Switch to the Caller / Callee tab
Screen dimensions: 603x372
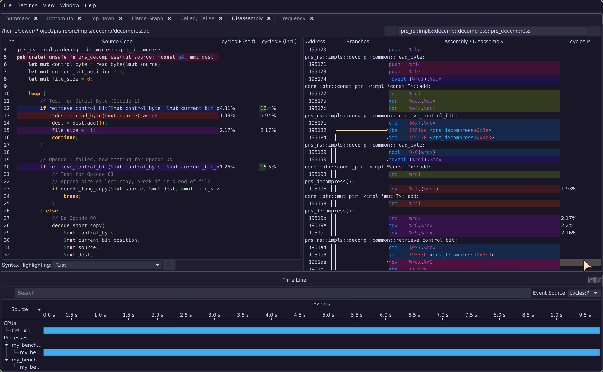click(x=197, y=18)
